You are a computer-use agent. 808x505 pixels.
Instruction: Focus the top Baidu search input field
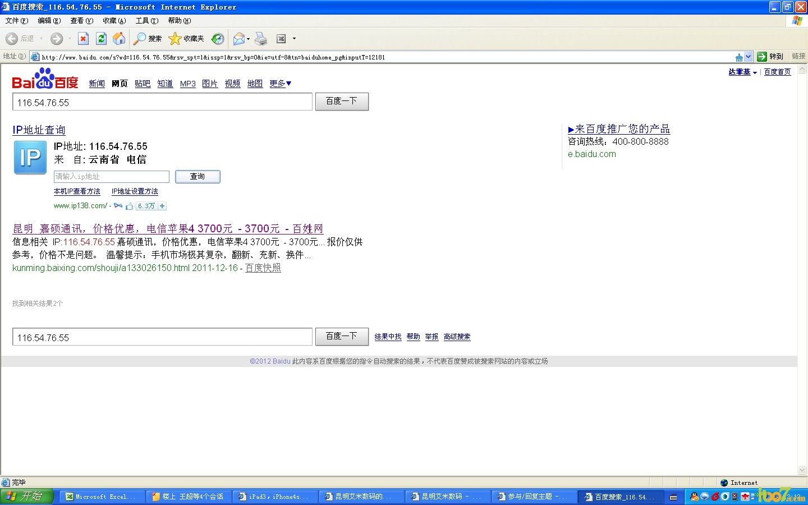162,102
